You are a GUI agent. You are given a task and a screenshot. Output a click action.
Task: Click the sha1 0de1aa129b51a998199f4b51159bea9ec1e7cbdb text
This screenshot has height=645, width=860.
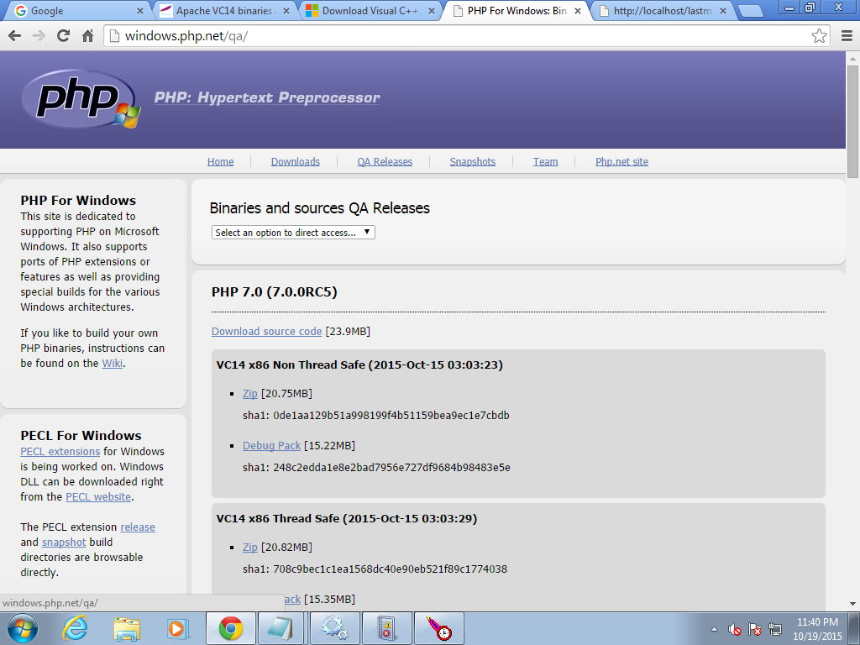376,416
